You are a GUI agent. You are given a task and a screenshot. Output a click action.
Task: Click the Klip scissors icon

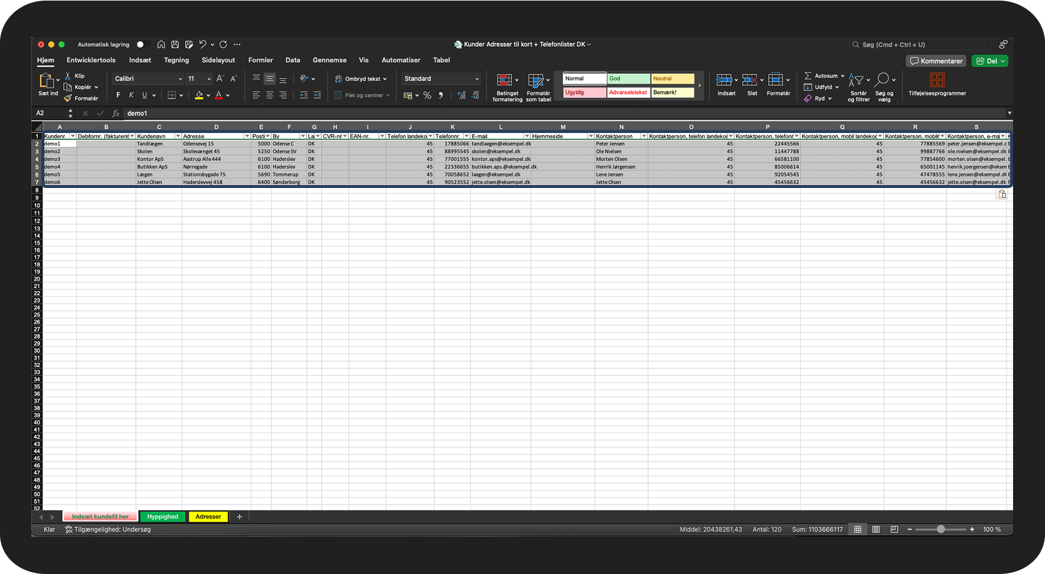[68, 76]
